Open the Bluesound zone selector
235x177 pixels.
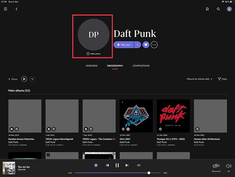point(216,166)
